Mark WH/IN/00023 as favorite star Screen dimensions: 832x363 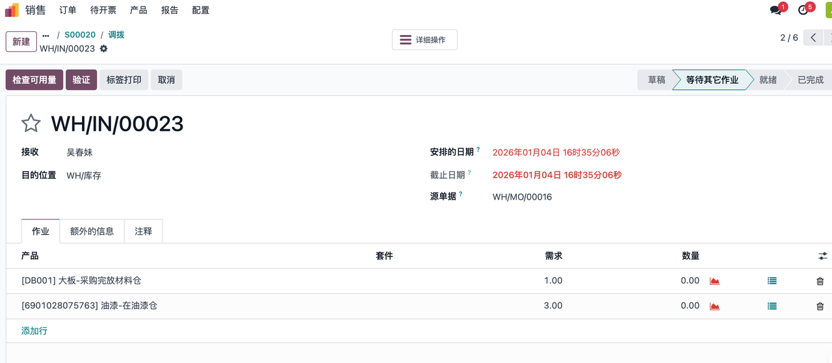[31, 123]
